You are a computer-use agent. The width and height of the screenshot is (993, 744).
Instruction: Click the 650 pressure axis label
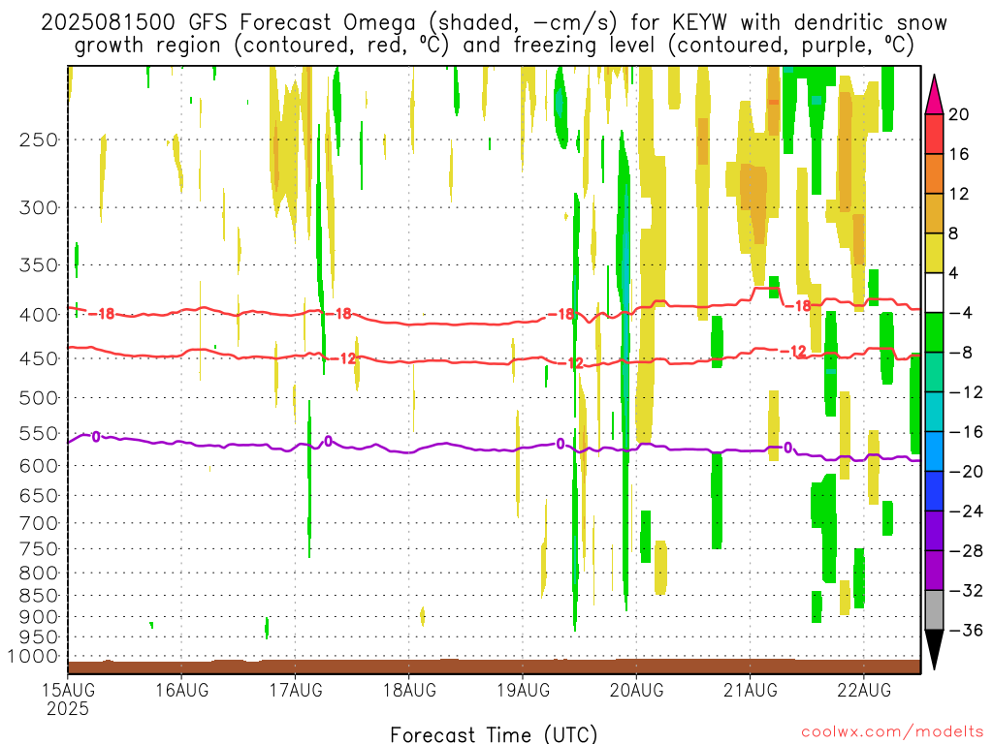[x=39, y=495]
